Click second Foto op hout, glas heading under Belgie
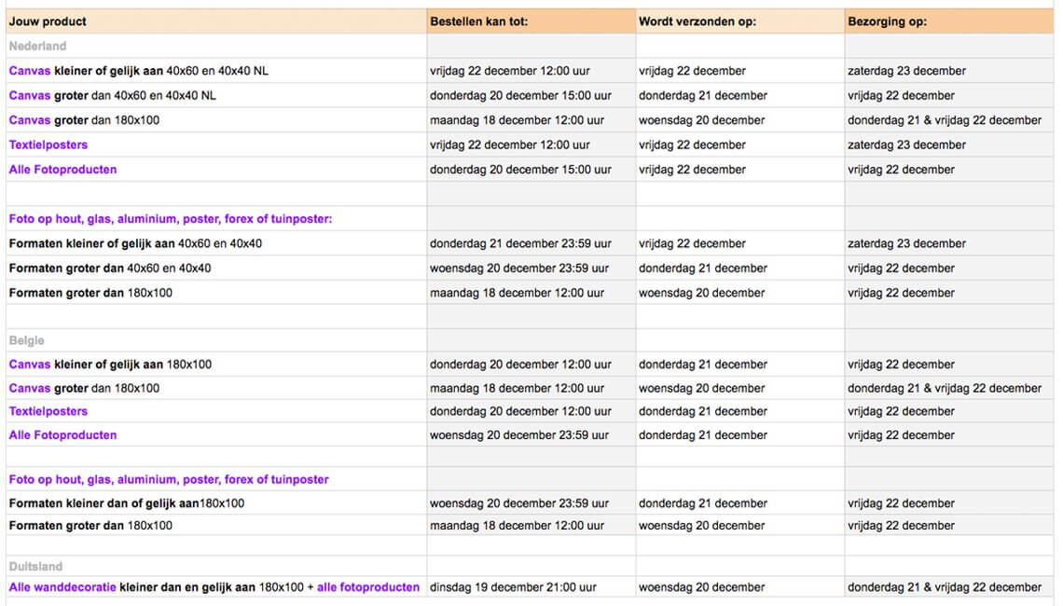The width and height of the screenshot is (1063, 606). click(x=169, y=479)
